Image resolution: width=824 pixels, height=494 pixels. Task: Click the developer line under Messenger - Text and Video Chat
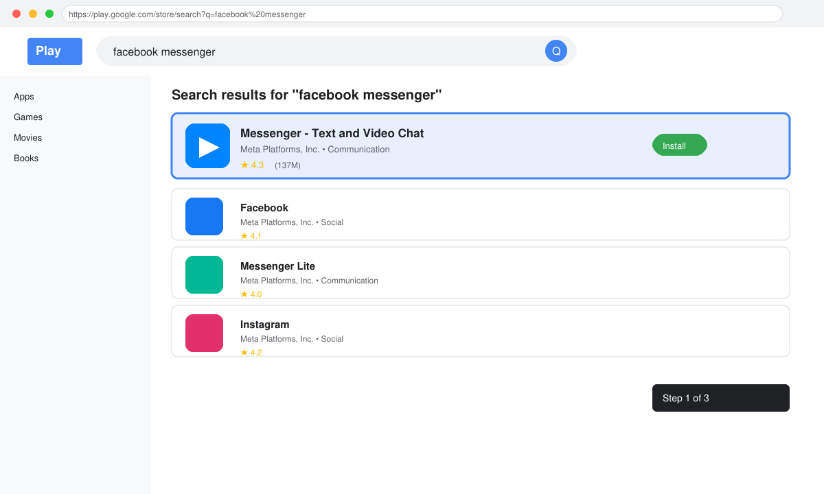(315, 150)
